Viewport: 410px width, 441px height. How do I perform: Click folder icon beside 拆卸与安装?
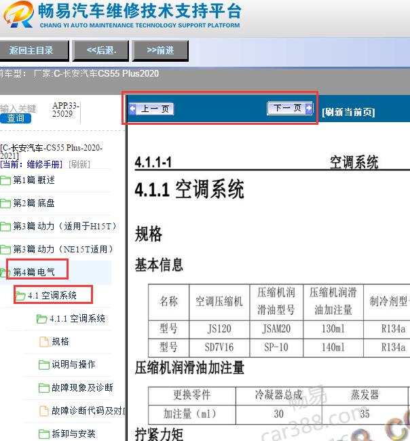(43, 434)
